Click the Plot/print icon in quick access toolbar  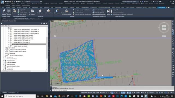click(x=17, y=2)
